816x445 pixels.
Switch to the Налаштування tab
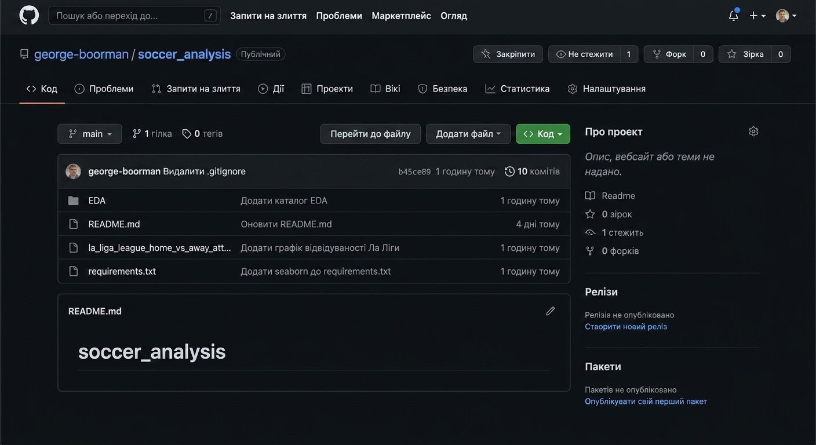(x=607, y=89)
